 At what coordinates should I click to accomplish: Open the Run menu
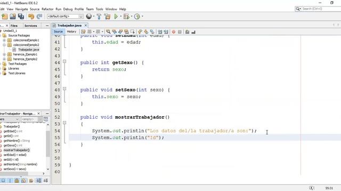point(58,9)
